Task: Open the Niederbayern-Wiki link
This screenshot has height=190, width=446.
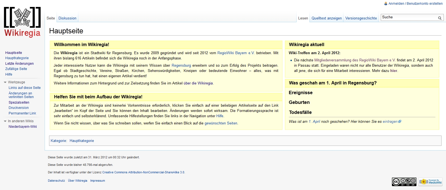Action: (23, 127)
